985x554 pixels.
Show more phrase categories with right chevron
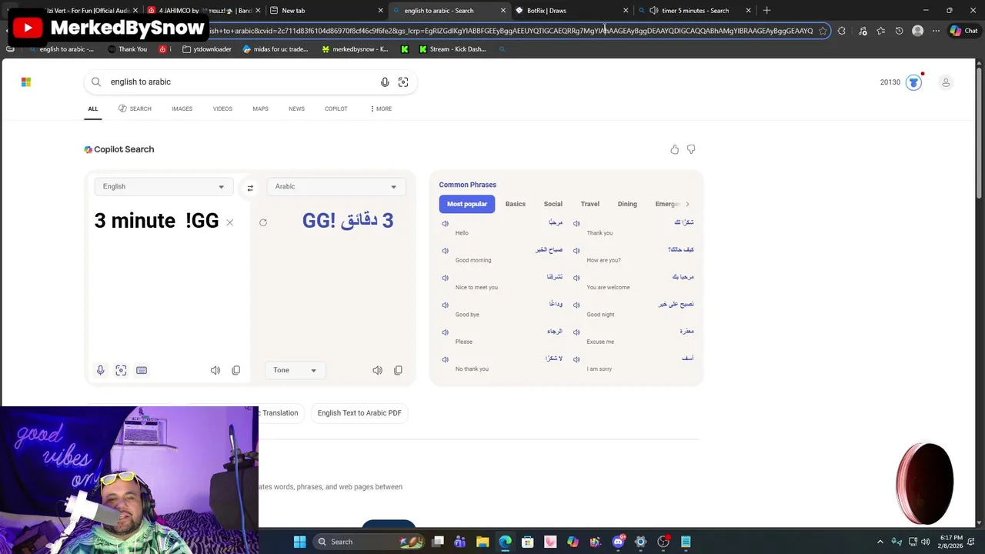pos(687,204)
